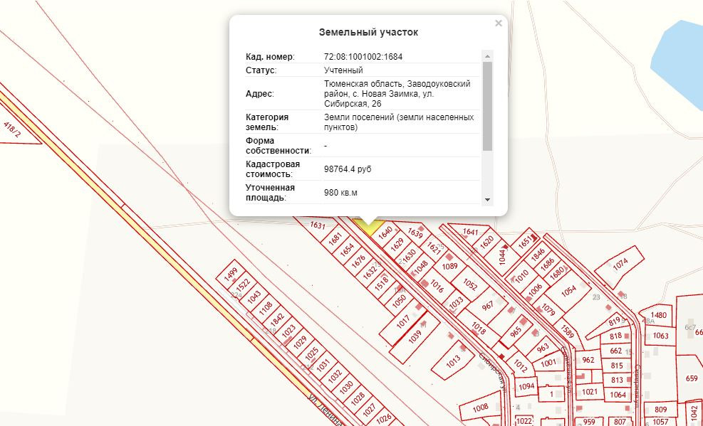The height and width of the screenshot is (426, 703).
Task: Select parcel 1639 on the map
Action: coord(415,233)
